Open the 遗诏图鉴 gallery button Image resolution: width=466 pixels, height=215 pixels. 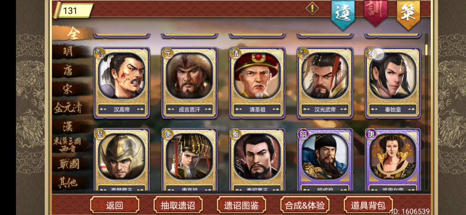pos(241,205)
